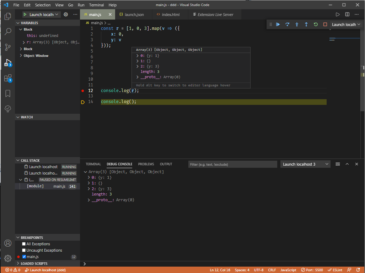Close the bottom panel
The height and width of the screenshot is (273, 365).
(x=356, y=164)
